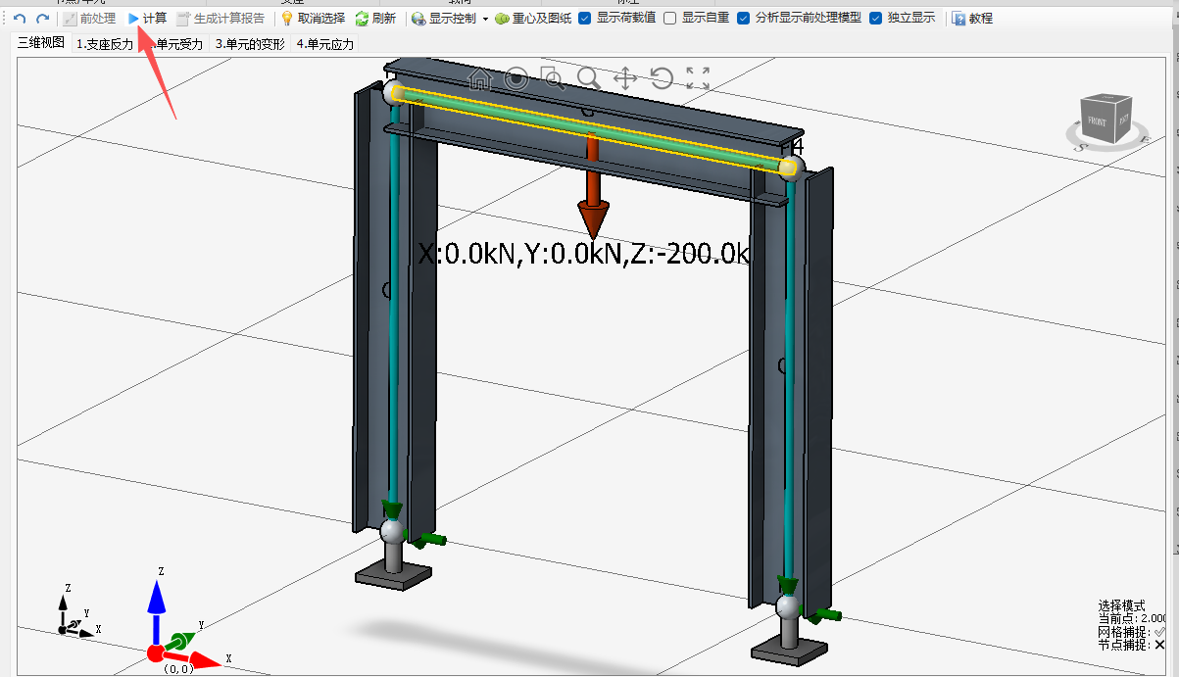This screenshot has height=677, width=1179.
Task: Click the redo arrow icon
Action: point(42,19)
